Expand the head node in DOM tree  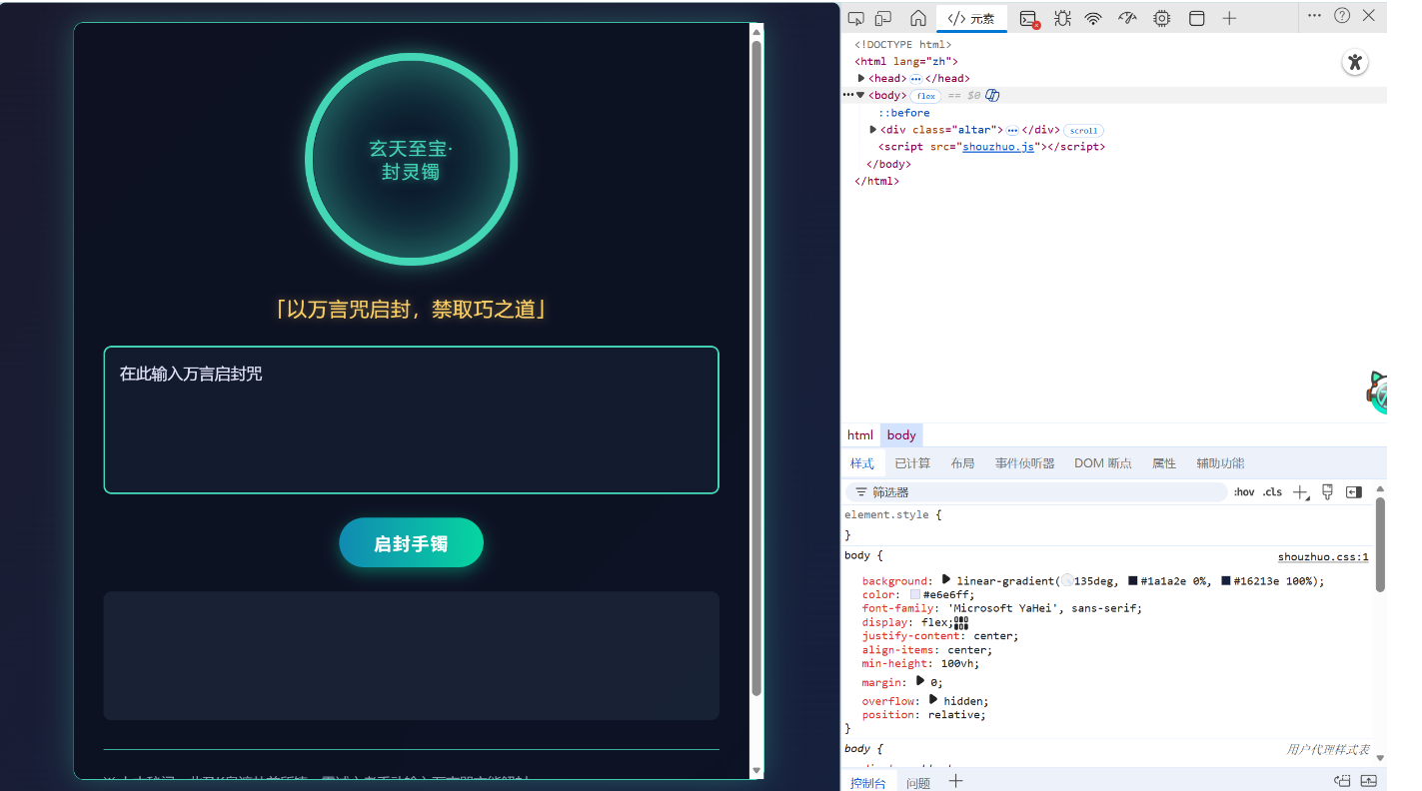860,78
